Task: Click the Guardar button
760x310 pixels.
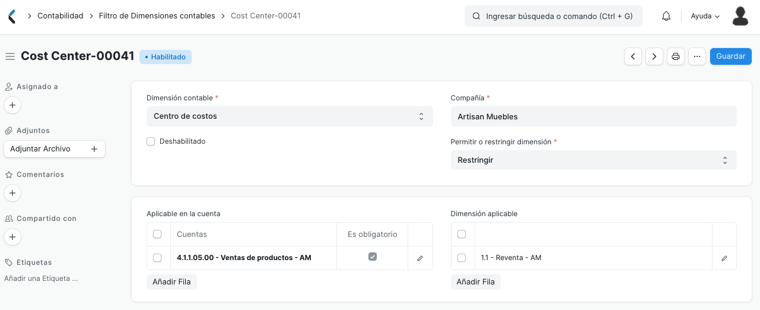Action: pos(731,56)
